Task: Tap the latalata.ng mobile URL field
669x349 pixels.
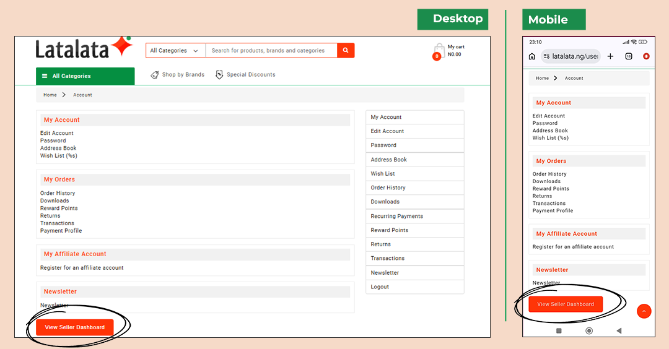Action: point(571,56)
